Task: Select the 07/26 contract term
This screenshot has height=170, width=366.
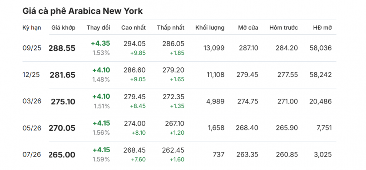Action: click(x=32, y=154)
